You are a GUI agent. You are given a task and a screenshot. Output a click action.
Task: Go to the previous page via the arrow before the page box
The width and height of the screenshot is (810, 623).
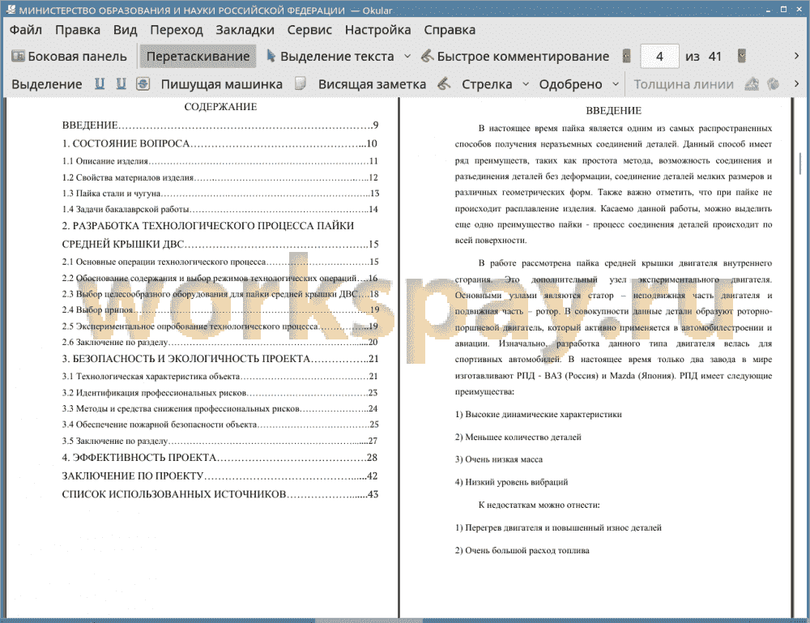click(627, 56)
